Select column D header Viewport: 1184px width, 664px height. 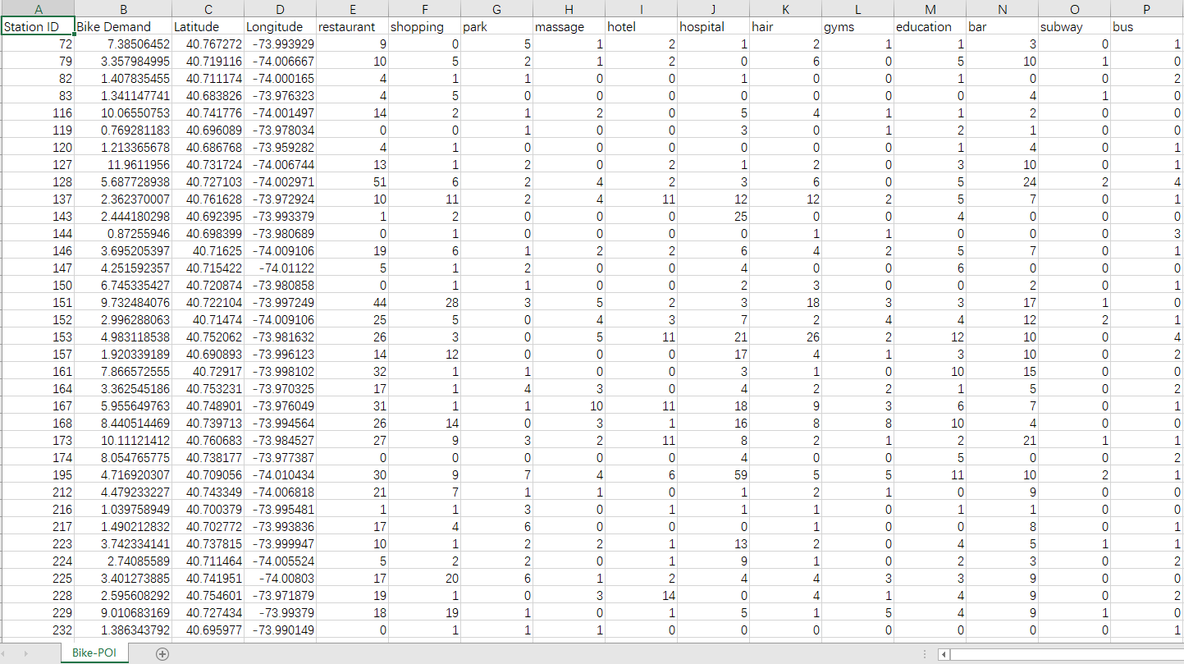coord(281,9)
